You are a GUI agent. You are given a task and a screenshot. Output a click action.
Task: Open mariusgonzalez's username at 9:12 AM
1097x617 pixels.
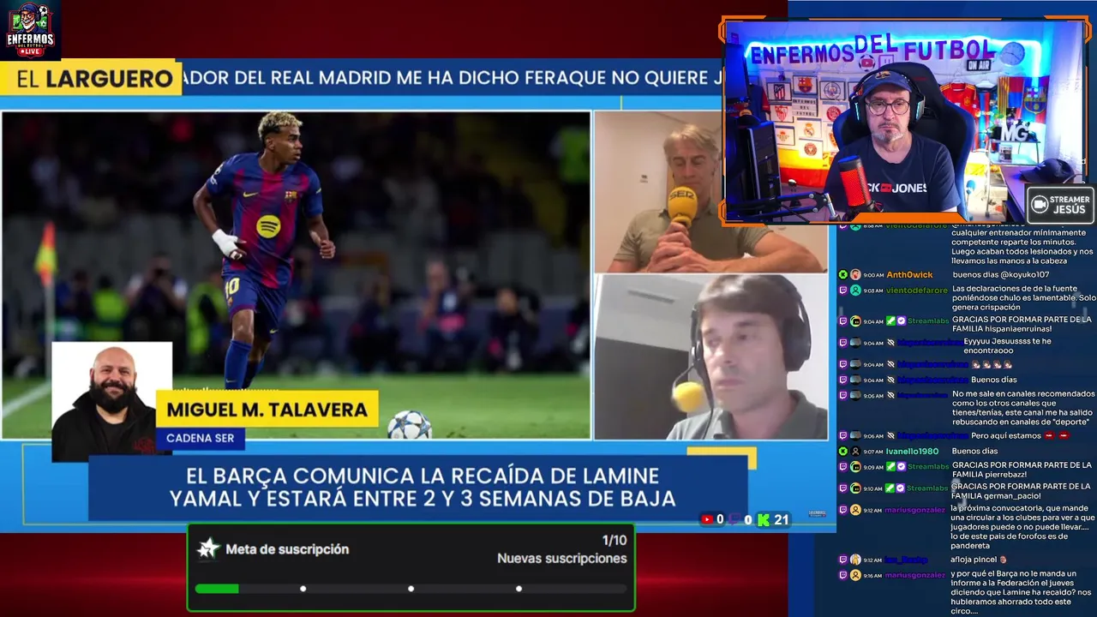915,510
